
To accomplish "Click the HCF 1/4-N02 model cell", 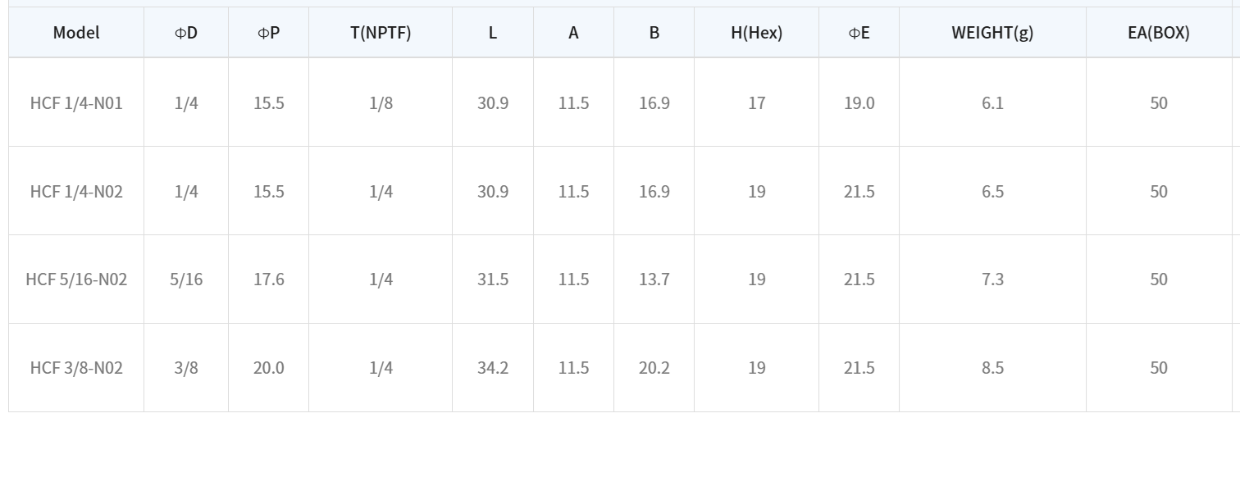I will [76, 192].
